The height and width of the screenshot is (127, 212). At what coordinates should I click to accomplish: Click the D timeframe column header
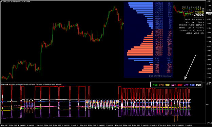pyautogui.click(x=187, y=7)
